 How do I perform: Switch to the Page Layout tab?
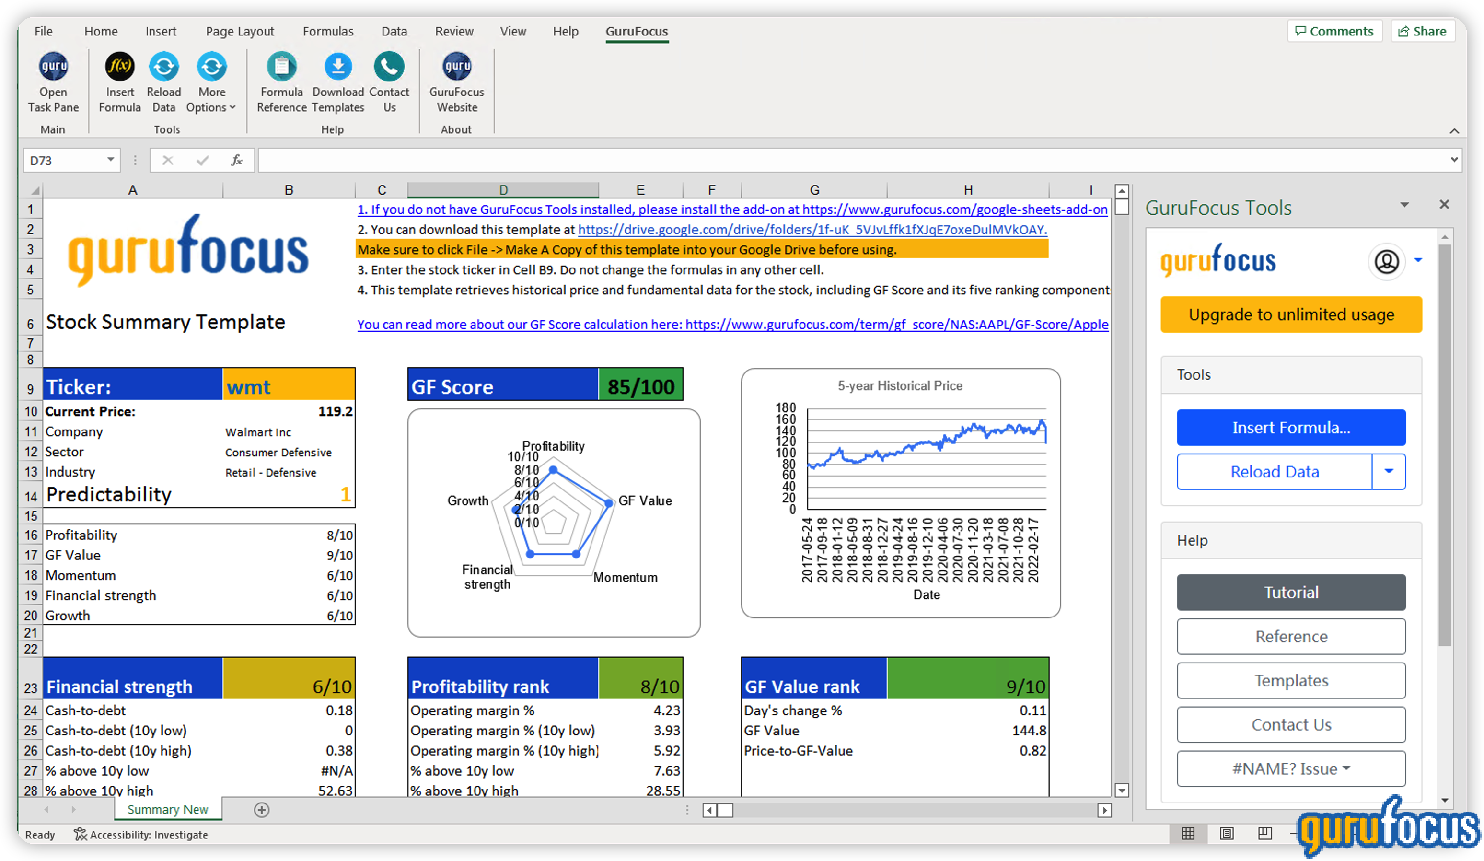(x=240, y=31)
